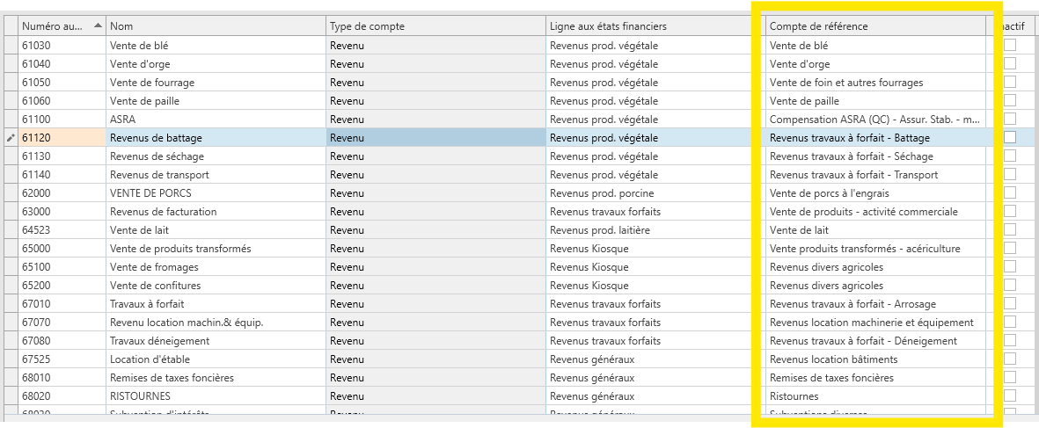Select Compensation ASRA (QC) reference cell
Image resolution: width=1039 pixels, height=428 pixels.
(874, 120)
